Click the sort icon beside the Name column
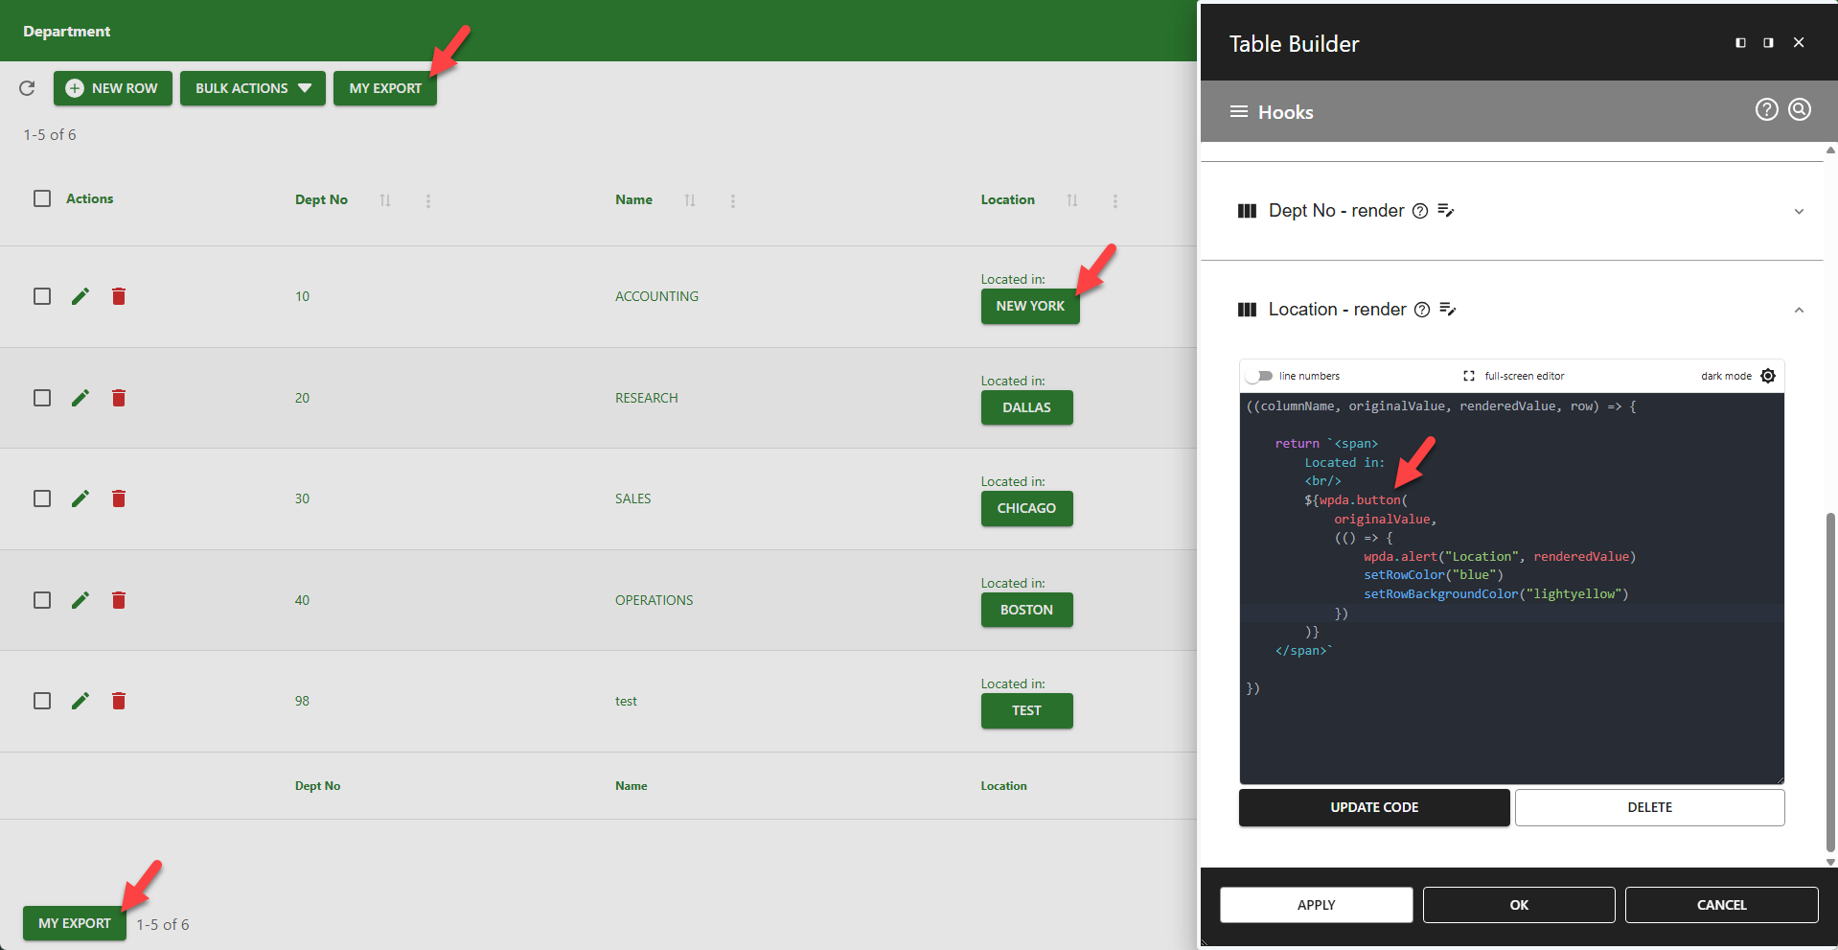 pos(690,200)
